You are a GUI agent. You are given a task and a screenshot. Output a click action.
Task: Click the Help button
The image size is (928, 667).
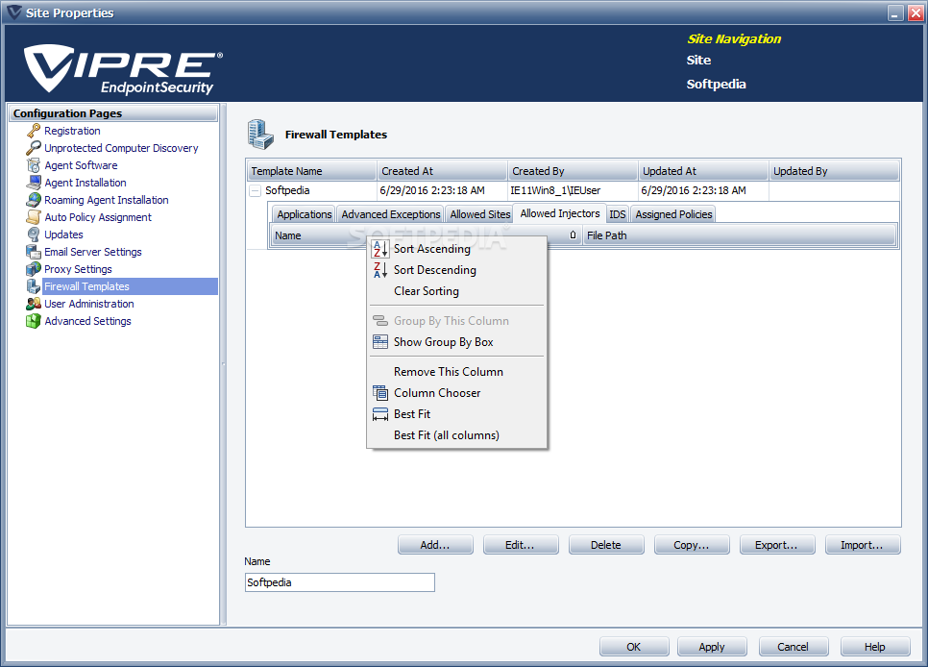[x=875, y=647]
